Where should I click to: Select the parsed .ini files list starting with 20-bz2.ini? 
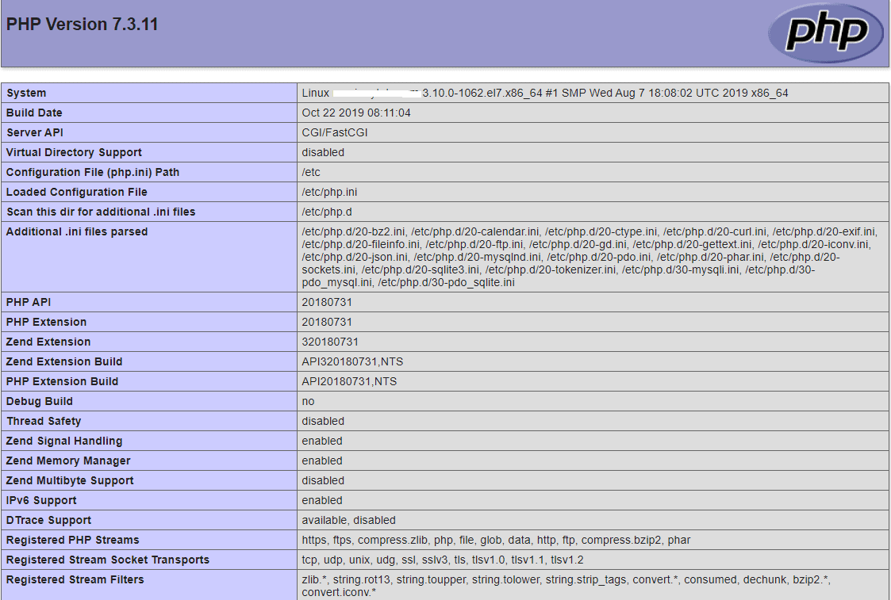click(590, 257)
